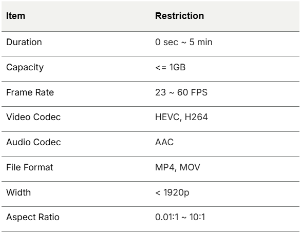This screenshot has width=301, height=233.
Task: Click the MP4, MOV value
Action: coord(178,167)
